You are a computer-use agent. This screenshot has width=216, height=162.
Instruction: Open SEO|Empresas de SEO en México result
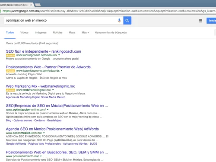(57, 106)
